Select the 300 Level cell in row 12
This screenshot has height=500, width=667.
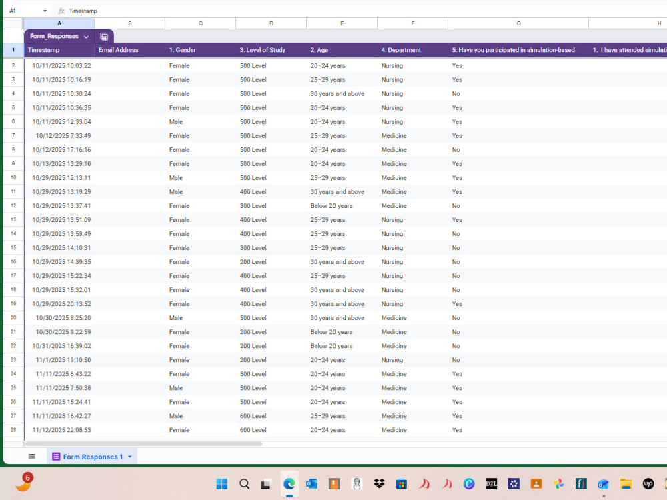coord(271,206)
